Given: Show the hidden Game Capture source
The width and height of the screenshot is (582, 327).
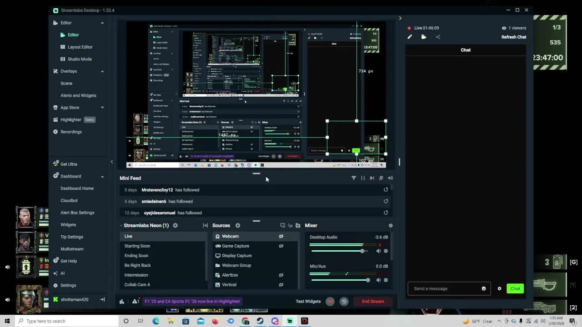Looking at the screenshot, I should [x=281, y=246].
